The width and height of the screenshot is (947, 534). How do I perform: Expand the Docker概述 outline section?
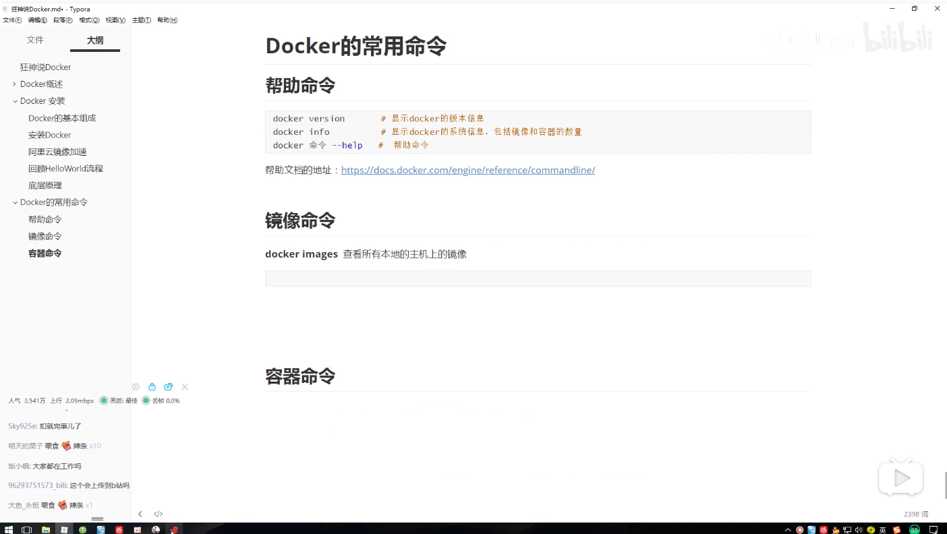(x=15, y=84)
